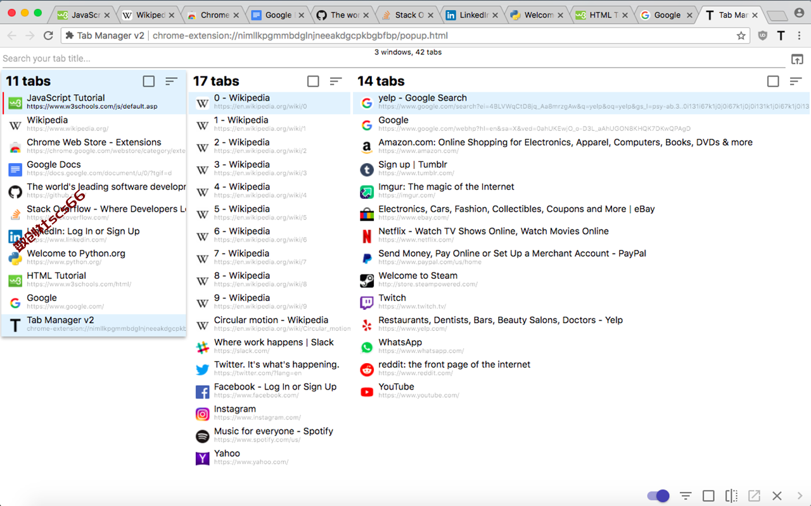Click the open-in-new-window icon beside search bar

797,59
